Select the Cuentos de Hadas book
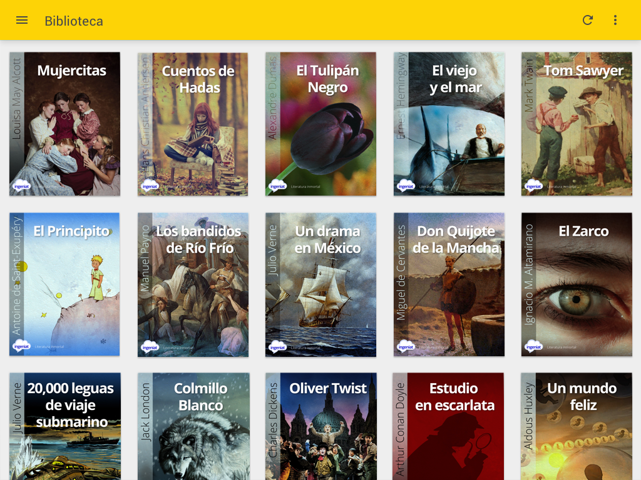 coord(193,124)
